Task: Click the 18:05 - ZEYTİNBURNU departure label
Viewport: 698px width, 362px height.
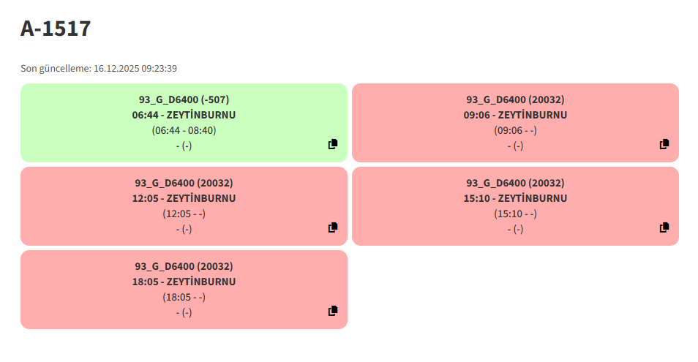Action: pyautogui.click(x=184, y=282)
